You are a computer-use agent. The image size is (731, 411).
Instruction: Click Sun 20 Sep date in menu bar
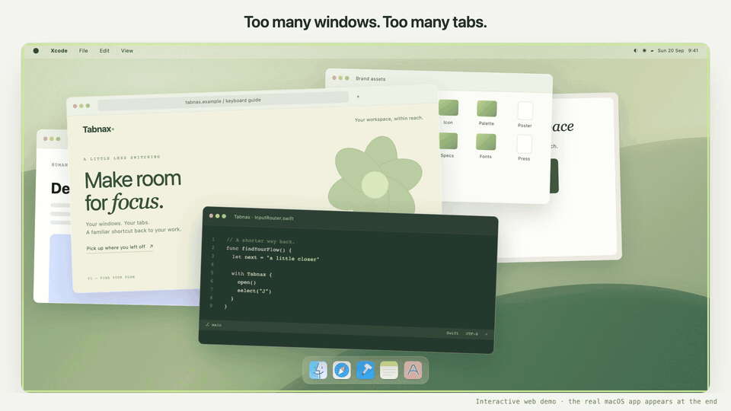(x=670, y=51)
